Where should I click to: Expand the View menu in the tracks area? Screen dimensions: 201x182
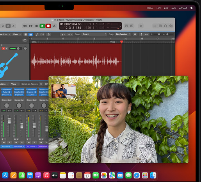[x=17, y=34]
